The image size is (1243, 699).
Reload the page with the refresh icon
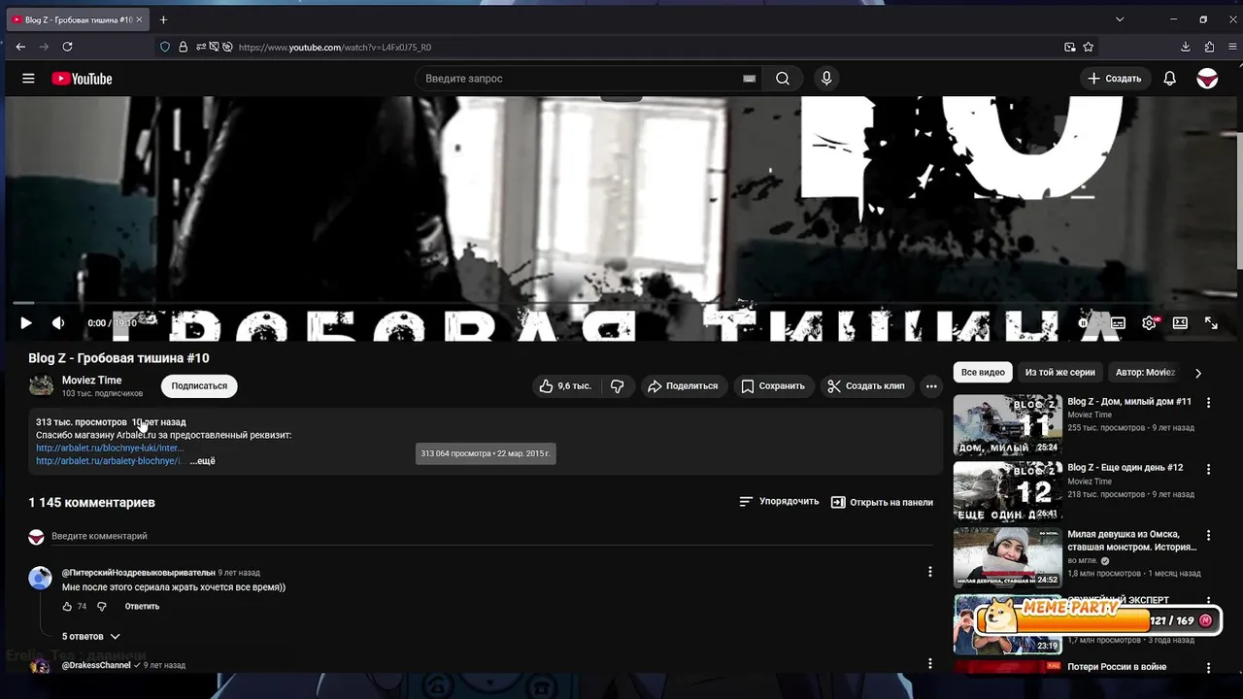67,47
